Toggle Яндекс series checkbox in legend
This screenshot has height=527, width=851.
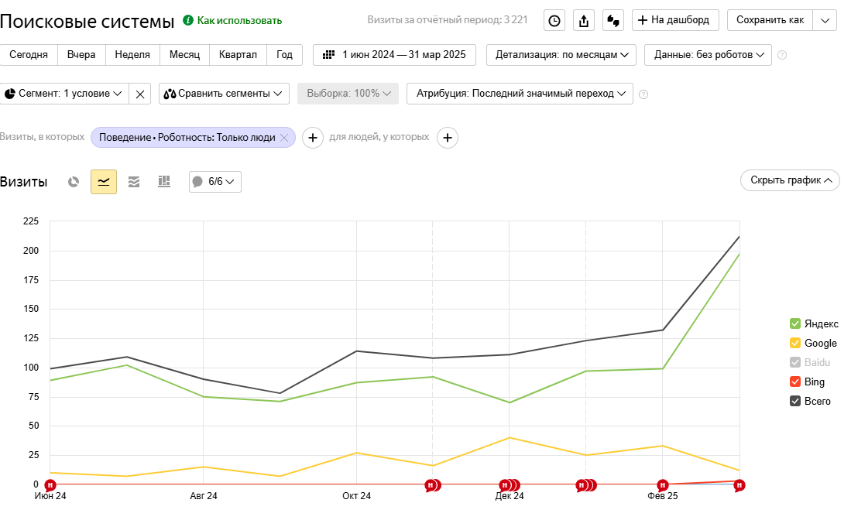[795, 324]
